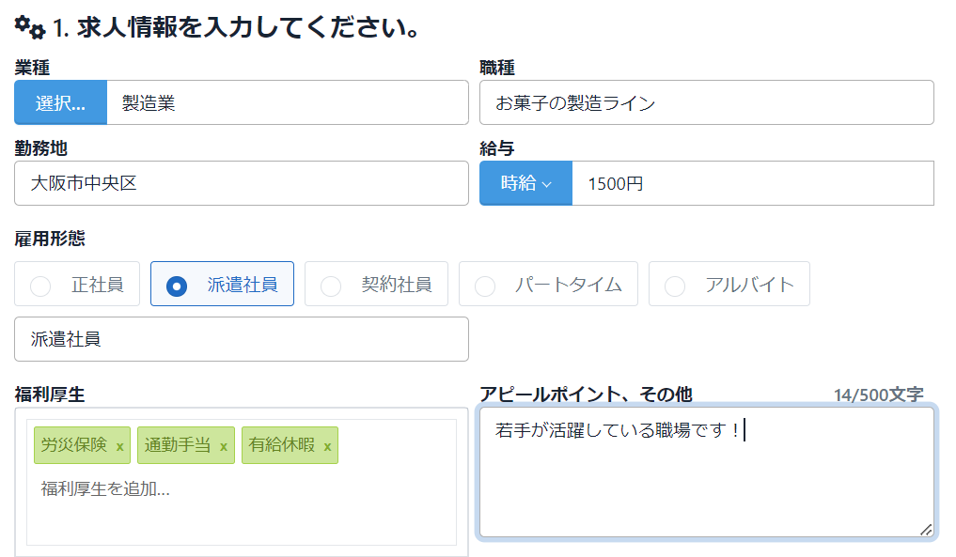The height and width of the screenshot is (557, 956).
Task: Click the 選択... industry button
Action: point(60,103)
